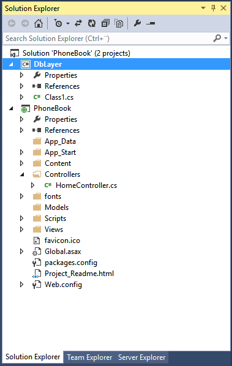Click the C# project icon beside DbLayer
This screenshot has width=232, height=366.
coord(26,64)
